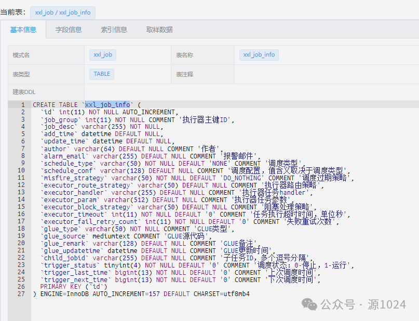The width and height of the screenshot is (419, 321).
Task: Switch to the 索引信息 tab
Action: 114,30
